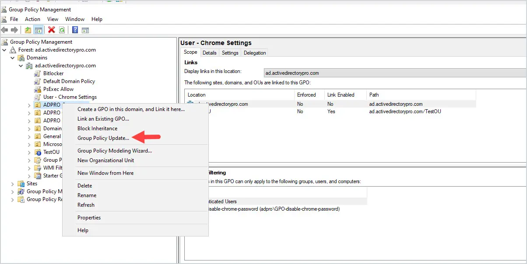The image size is (527, 264).
Task: Collapse the Domains tree node
Action: point(12,58)
